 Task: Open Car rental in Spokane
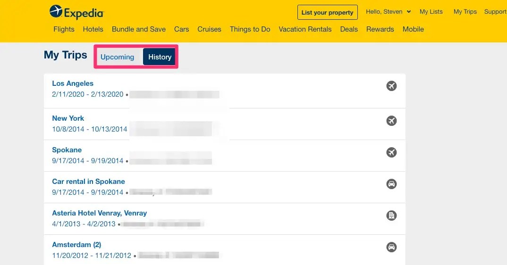89,182
